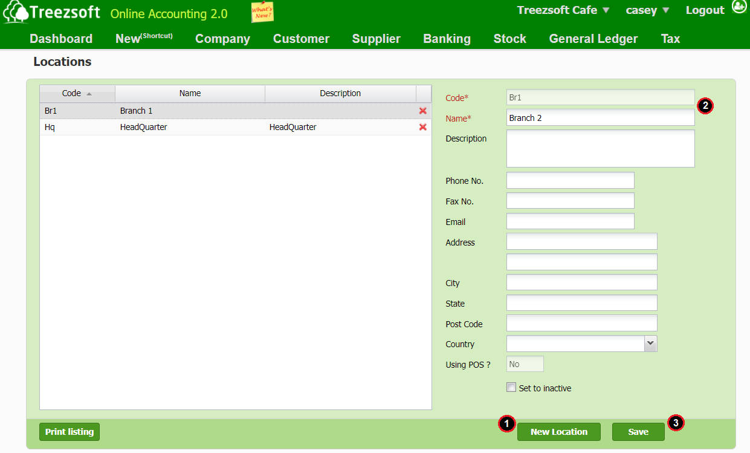Enable the Set to inactive checkbox
750x453 pixels.
point(511,387)
